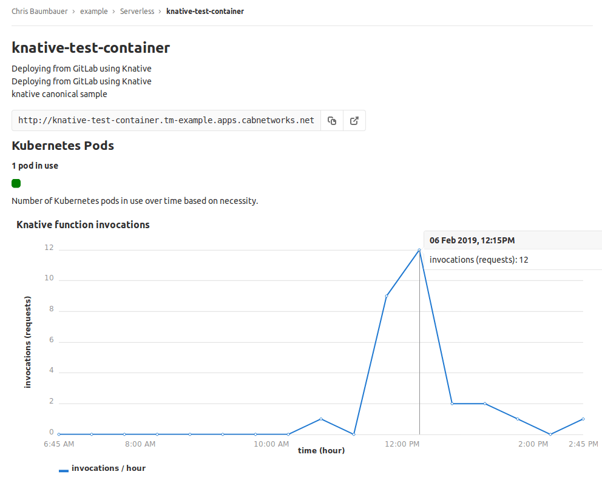Open the service URL in new tab
The image size is (602, 480).
[x=354, y=121]
